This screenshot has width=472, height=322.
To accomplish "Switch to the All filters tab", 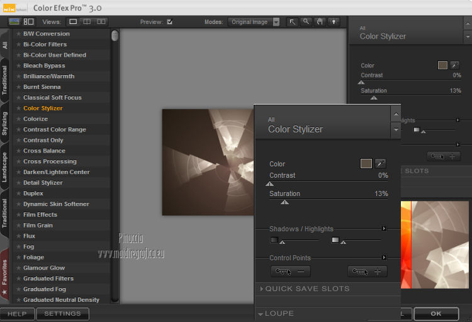I will click(4, 45).
